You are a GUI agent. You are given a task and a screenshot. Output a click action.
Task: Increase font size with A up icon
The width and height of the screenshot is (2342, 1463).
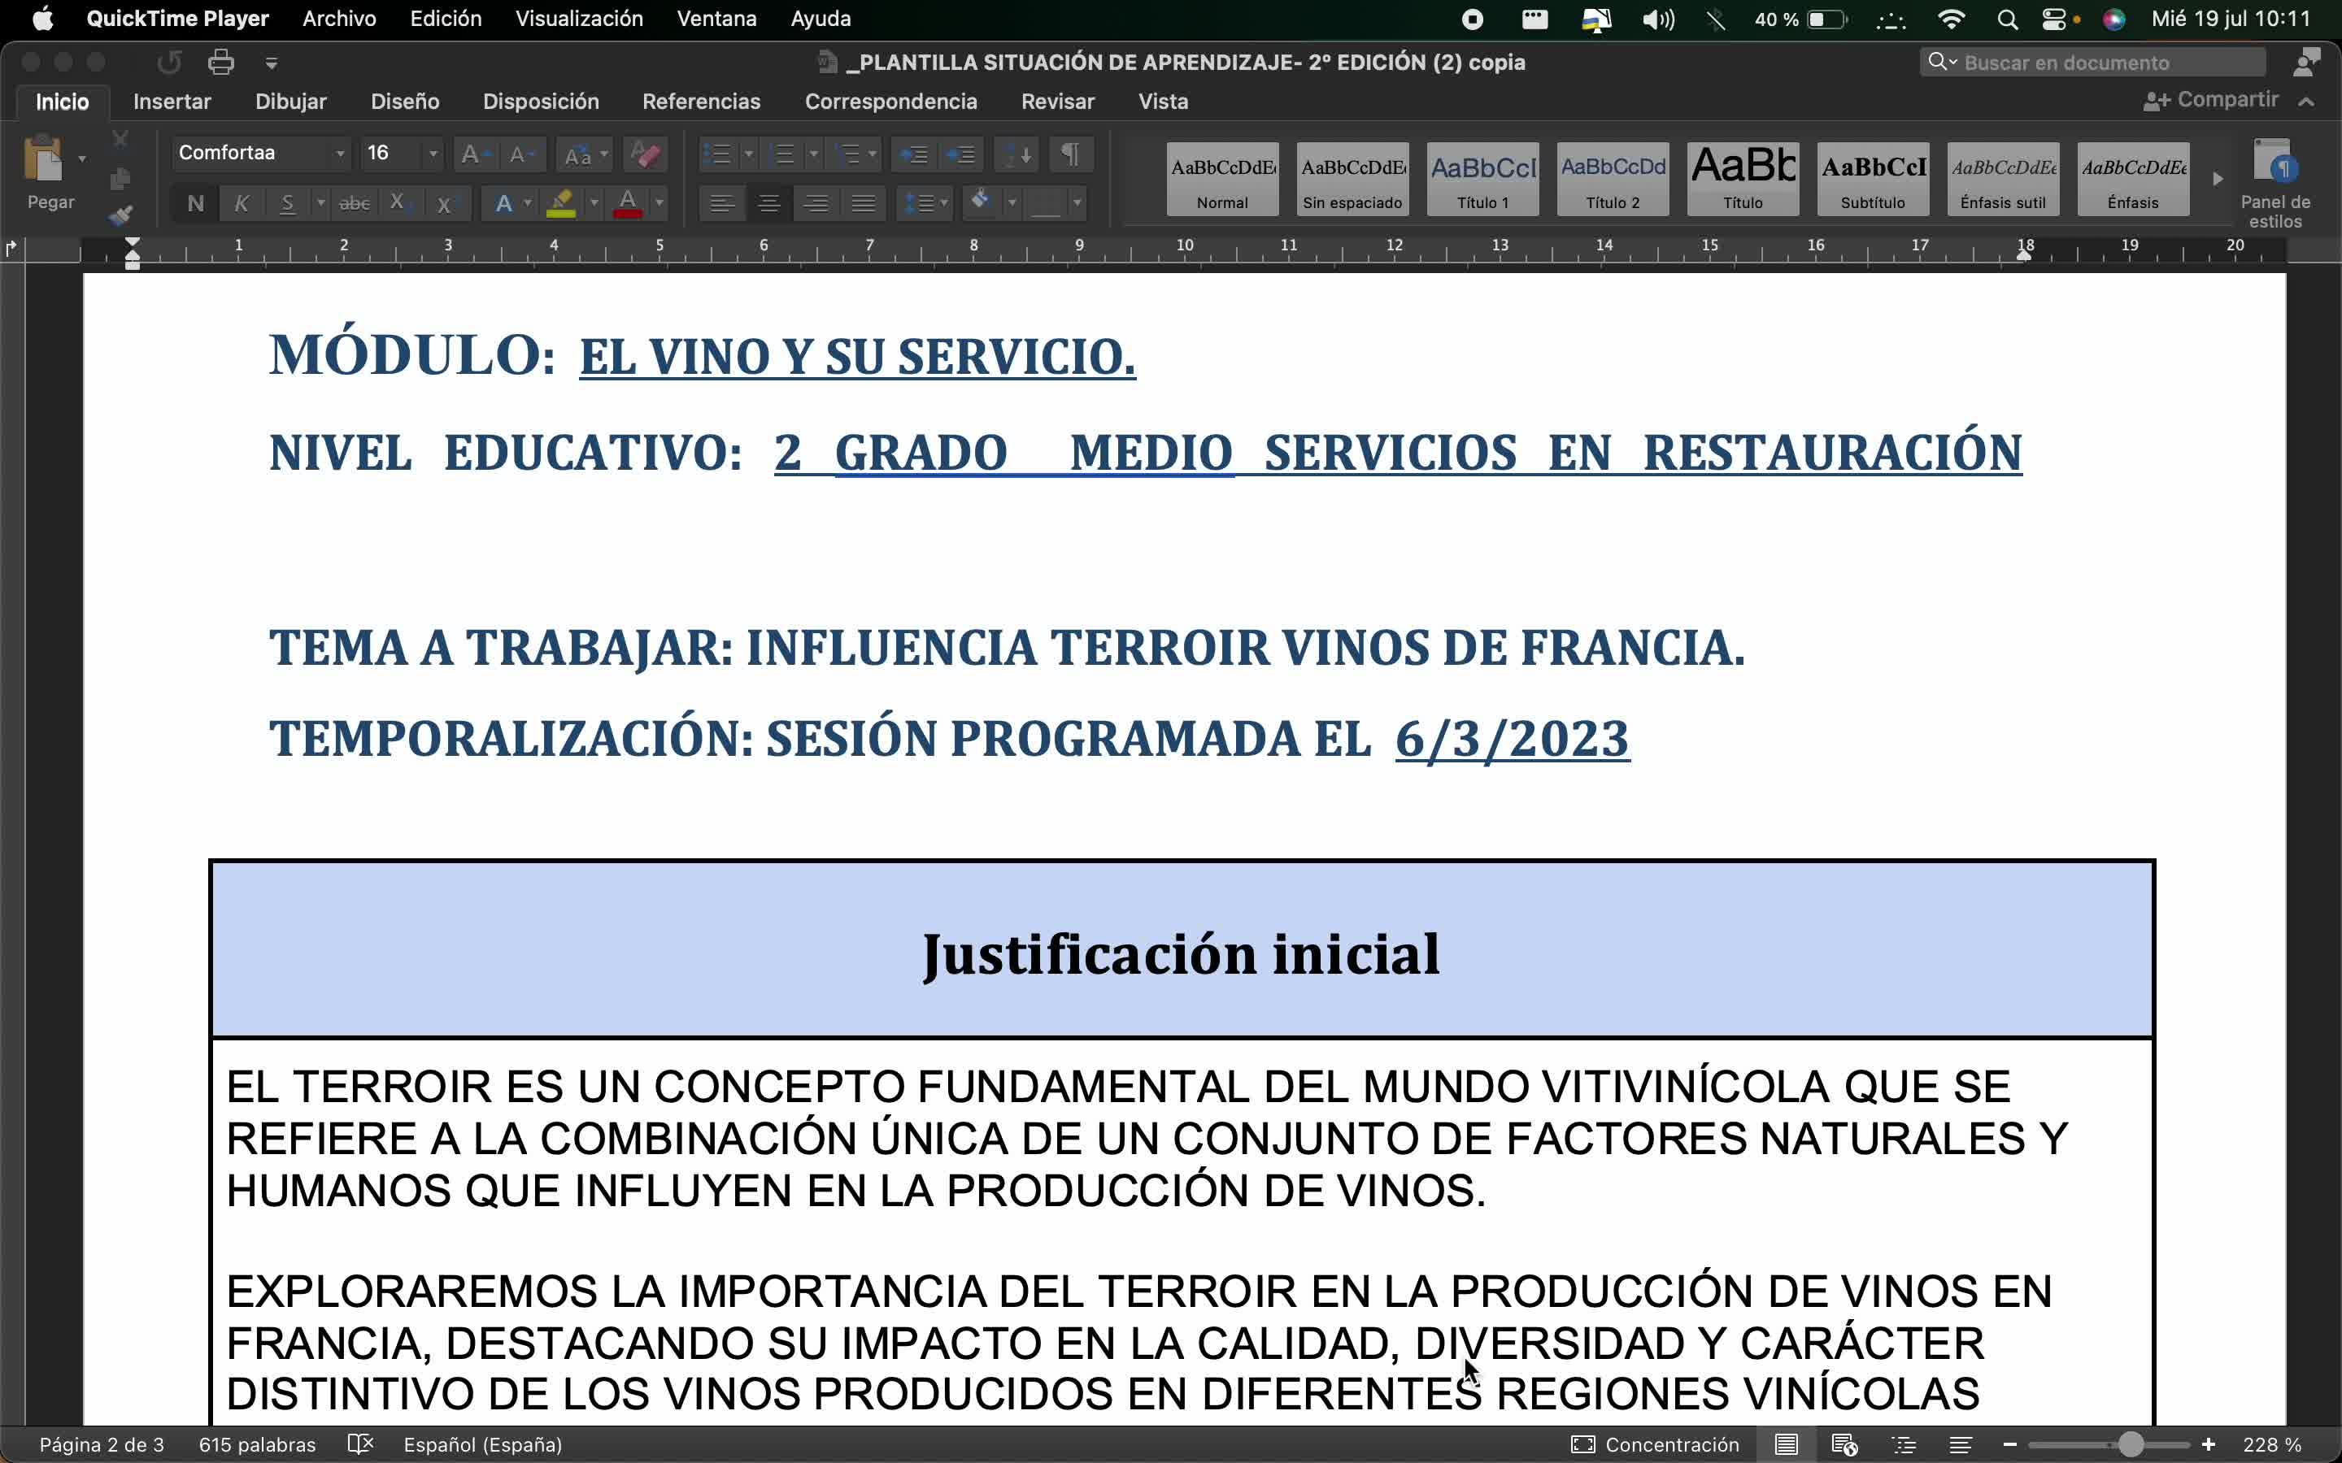(472, 154)
